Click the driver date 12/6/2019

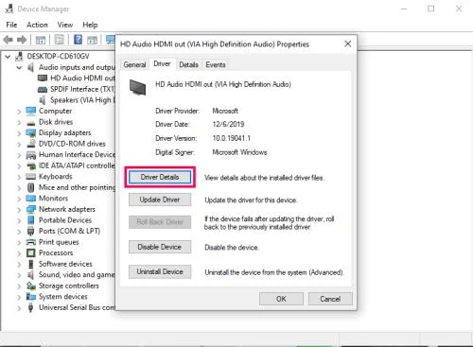click(228, 124)
